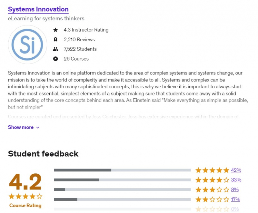Select the 17% two-star rating link
Viewport: 258px width, 213px height.
(x=236, y=199)
